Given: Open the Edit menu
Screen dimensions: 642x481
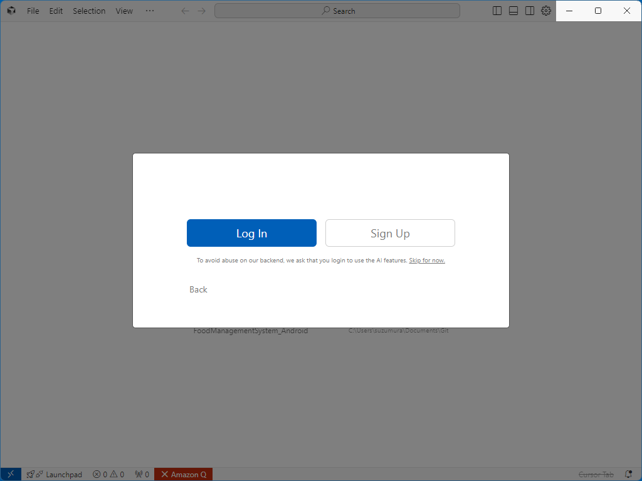Looking at the screenshot, I should (x=56, y=11).
